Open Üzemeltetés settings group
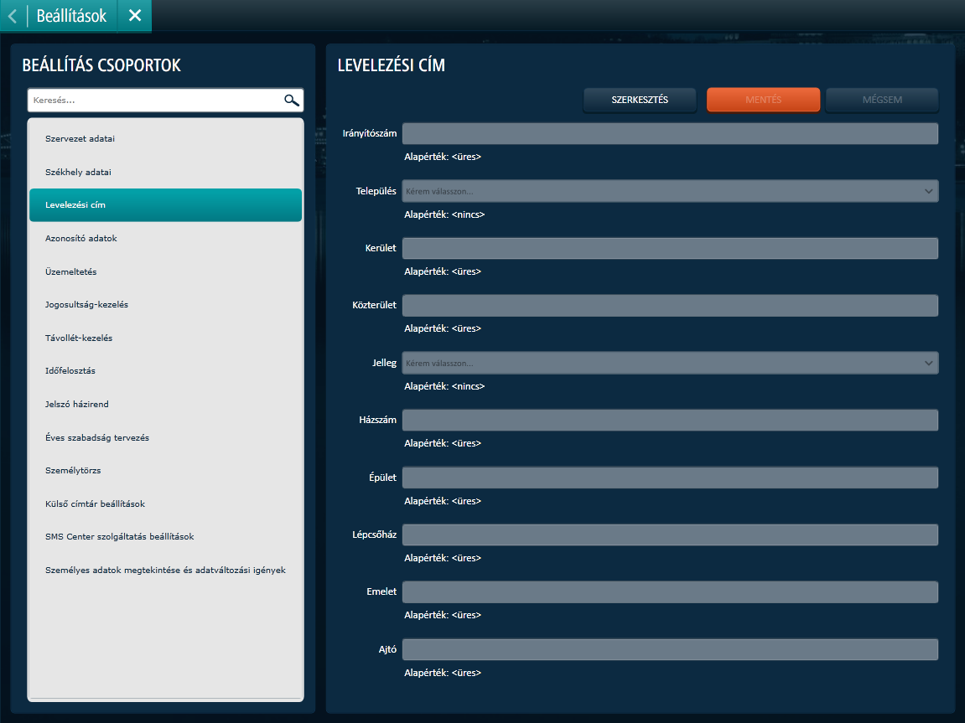The width and height of the screenshot is (965, 723). coord(165,271)
